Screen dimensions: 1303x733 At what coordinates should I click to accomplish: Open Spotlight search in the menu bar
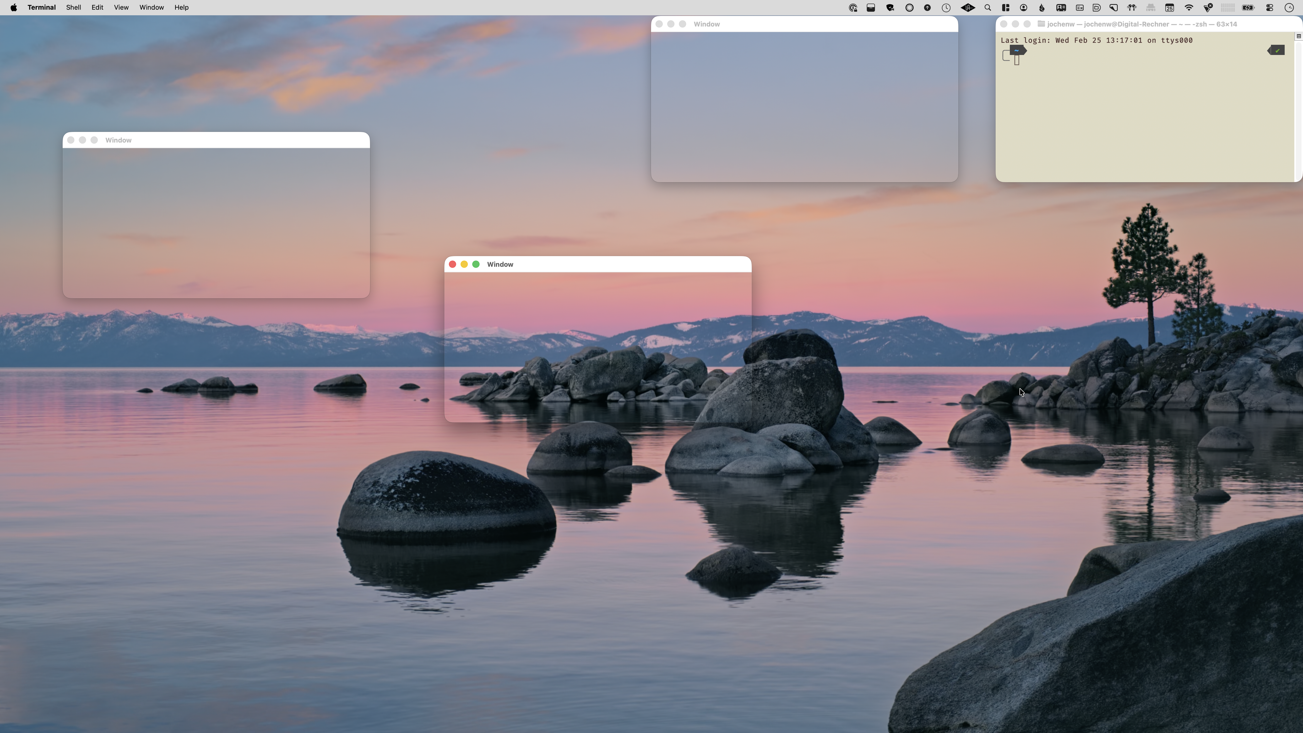987,7
